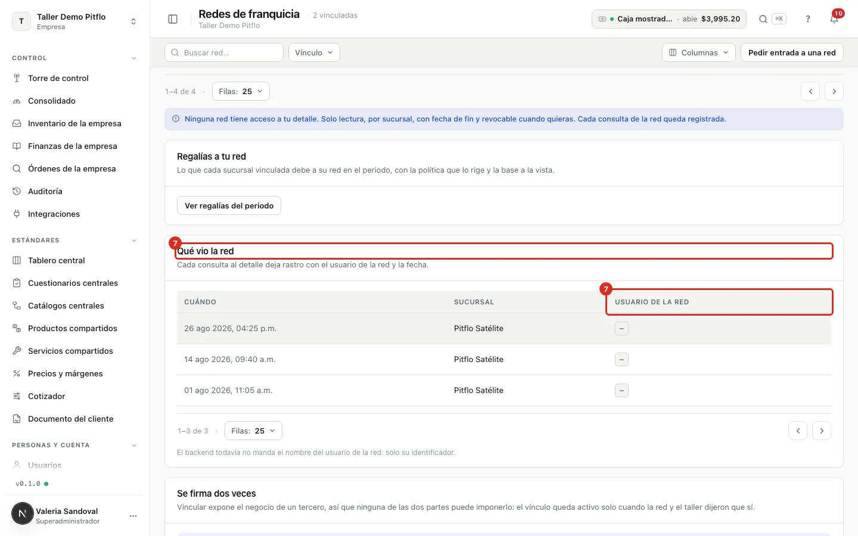The width and height of the screenshot is (858, 536).
Task: Collapse the CONTROL sidebar section
Action: pyautogui.click(x=134, y=58)
